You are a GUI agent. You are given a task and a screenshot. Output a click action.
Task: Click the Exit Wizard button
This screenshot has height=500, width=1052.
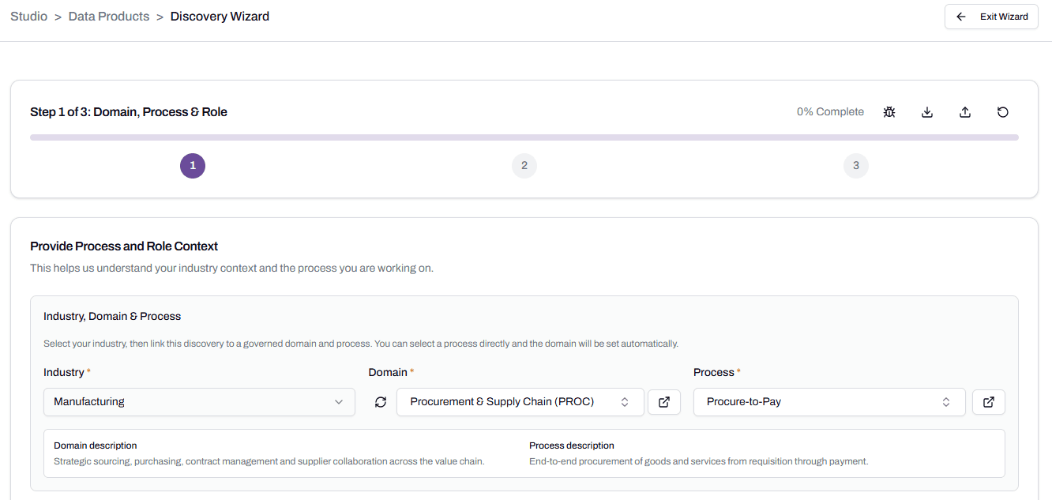(991, 17)
